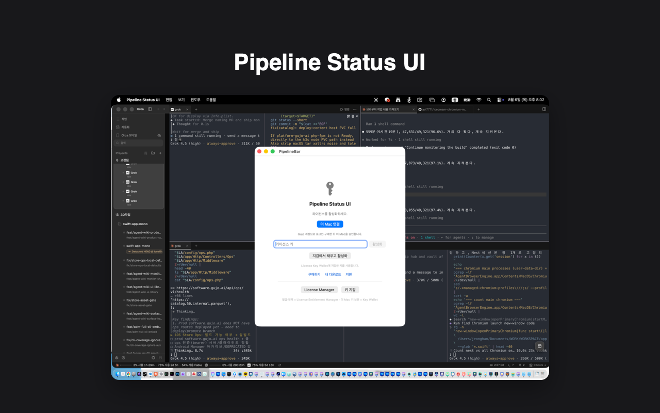The image size is (660, 413).
Task: Click 지갑에서 채우고 활성화 button
Action: 330,256
